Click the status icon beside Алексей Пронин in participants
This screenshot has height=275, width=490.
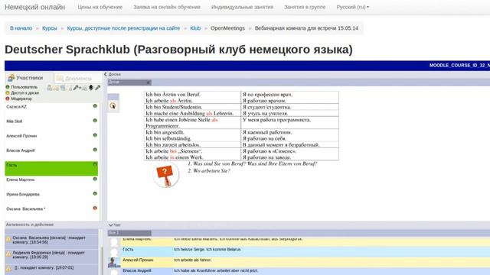[95, 135]
